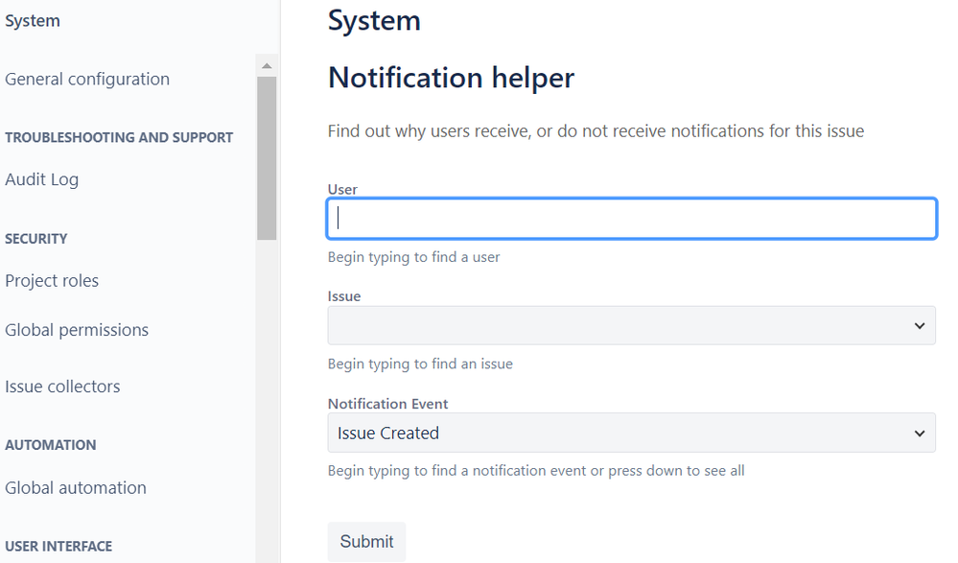Open the Issue dropdown chevron
This screenshot has height=563, width=958.
click(919, 326)
